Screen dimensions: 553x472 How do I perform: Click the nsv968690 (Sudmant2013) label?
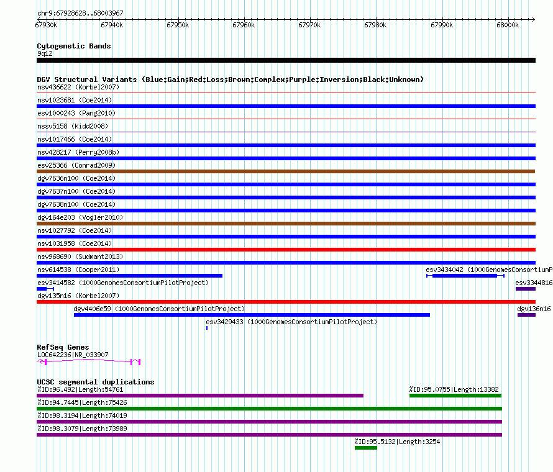coord(80,256)
